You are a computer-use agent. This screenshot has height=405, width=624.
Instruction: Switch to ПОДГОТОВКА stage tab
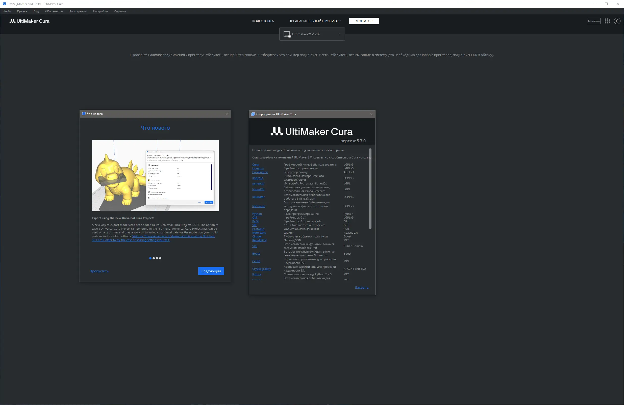pyautogui.click(x=262, y=21)
